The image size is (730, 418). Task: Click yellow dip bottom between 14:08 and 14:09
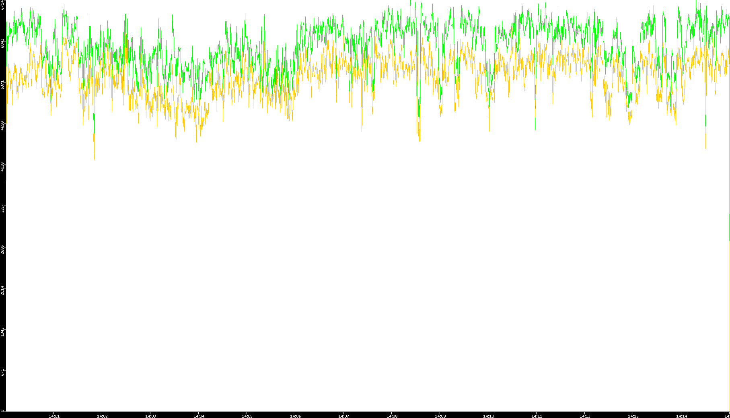coord(419,141)
